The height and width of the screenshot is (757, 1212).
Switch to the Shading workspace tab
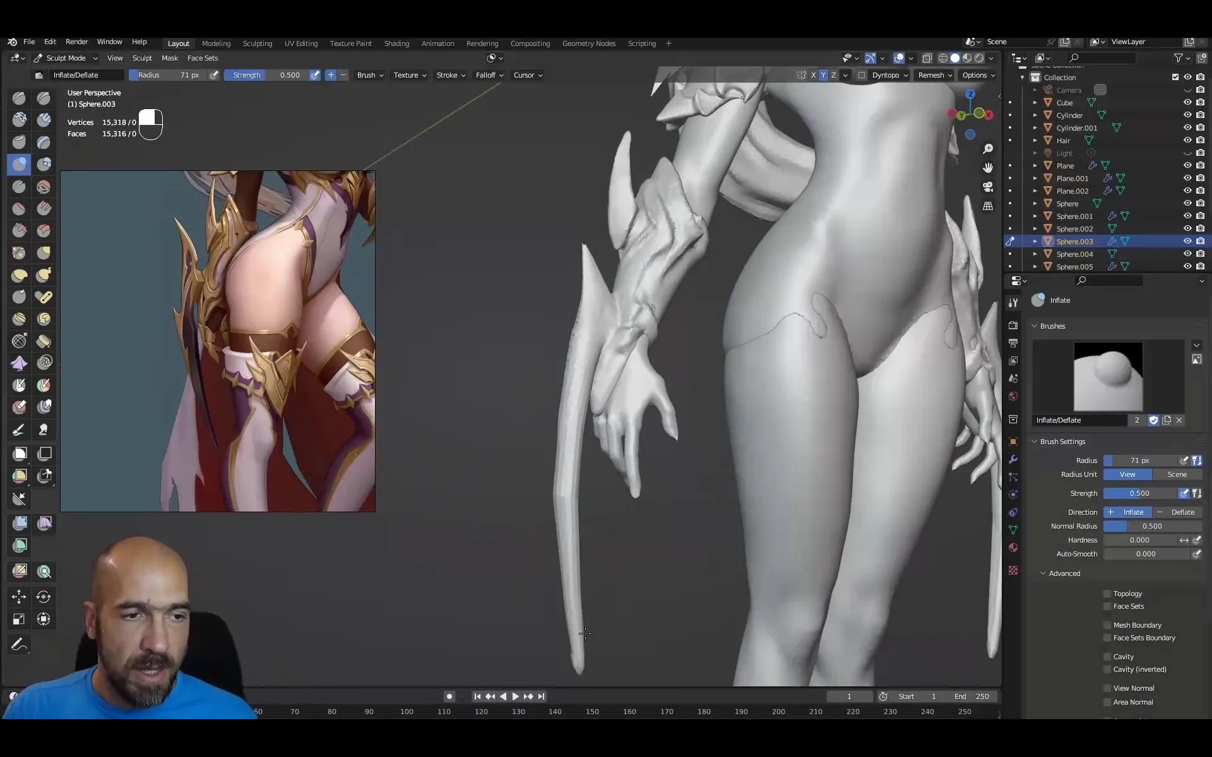396,44
